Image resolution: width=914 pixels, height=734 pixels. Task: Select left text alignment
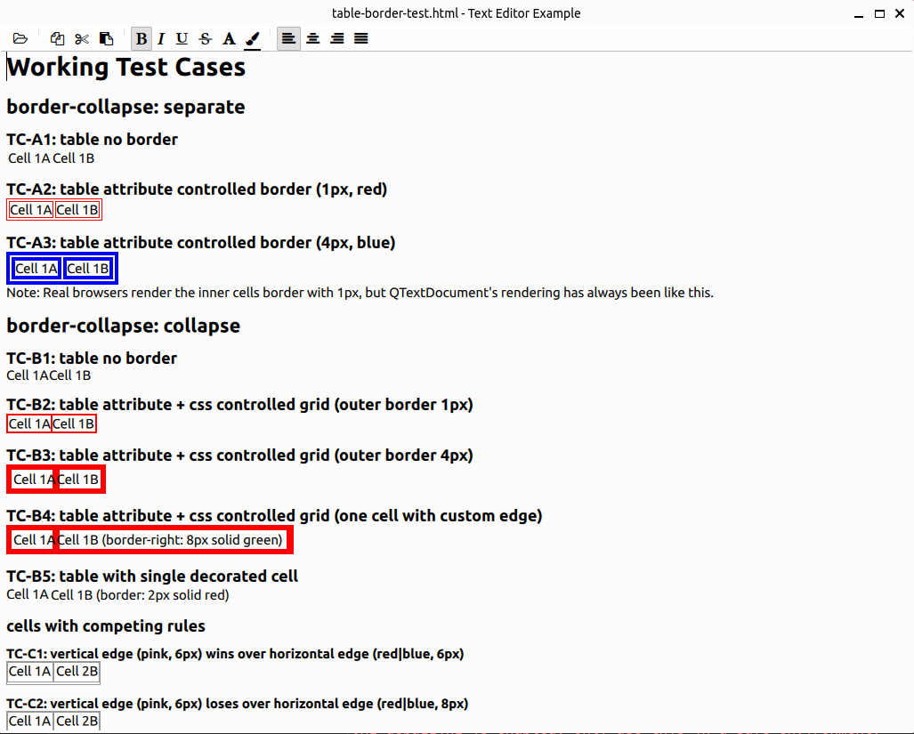pyautogui.click(x=288, y=38)
